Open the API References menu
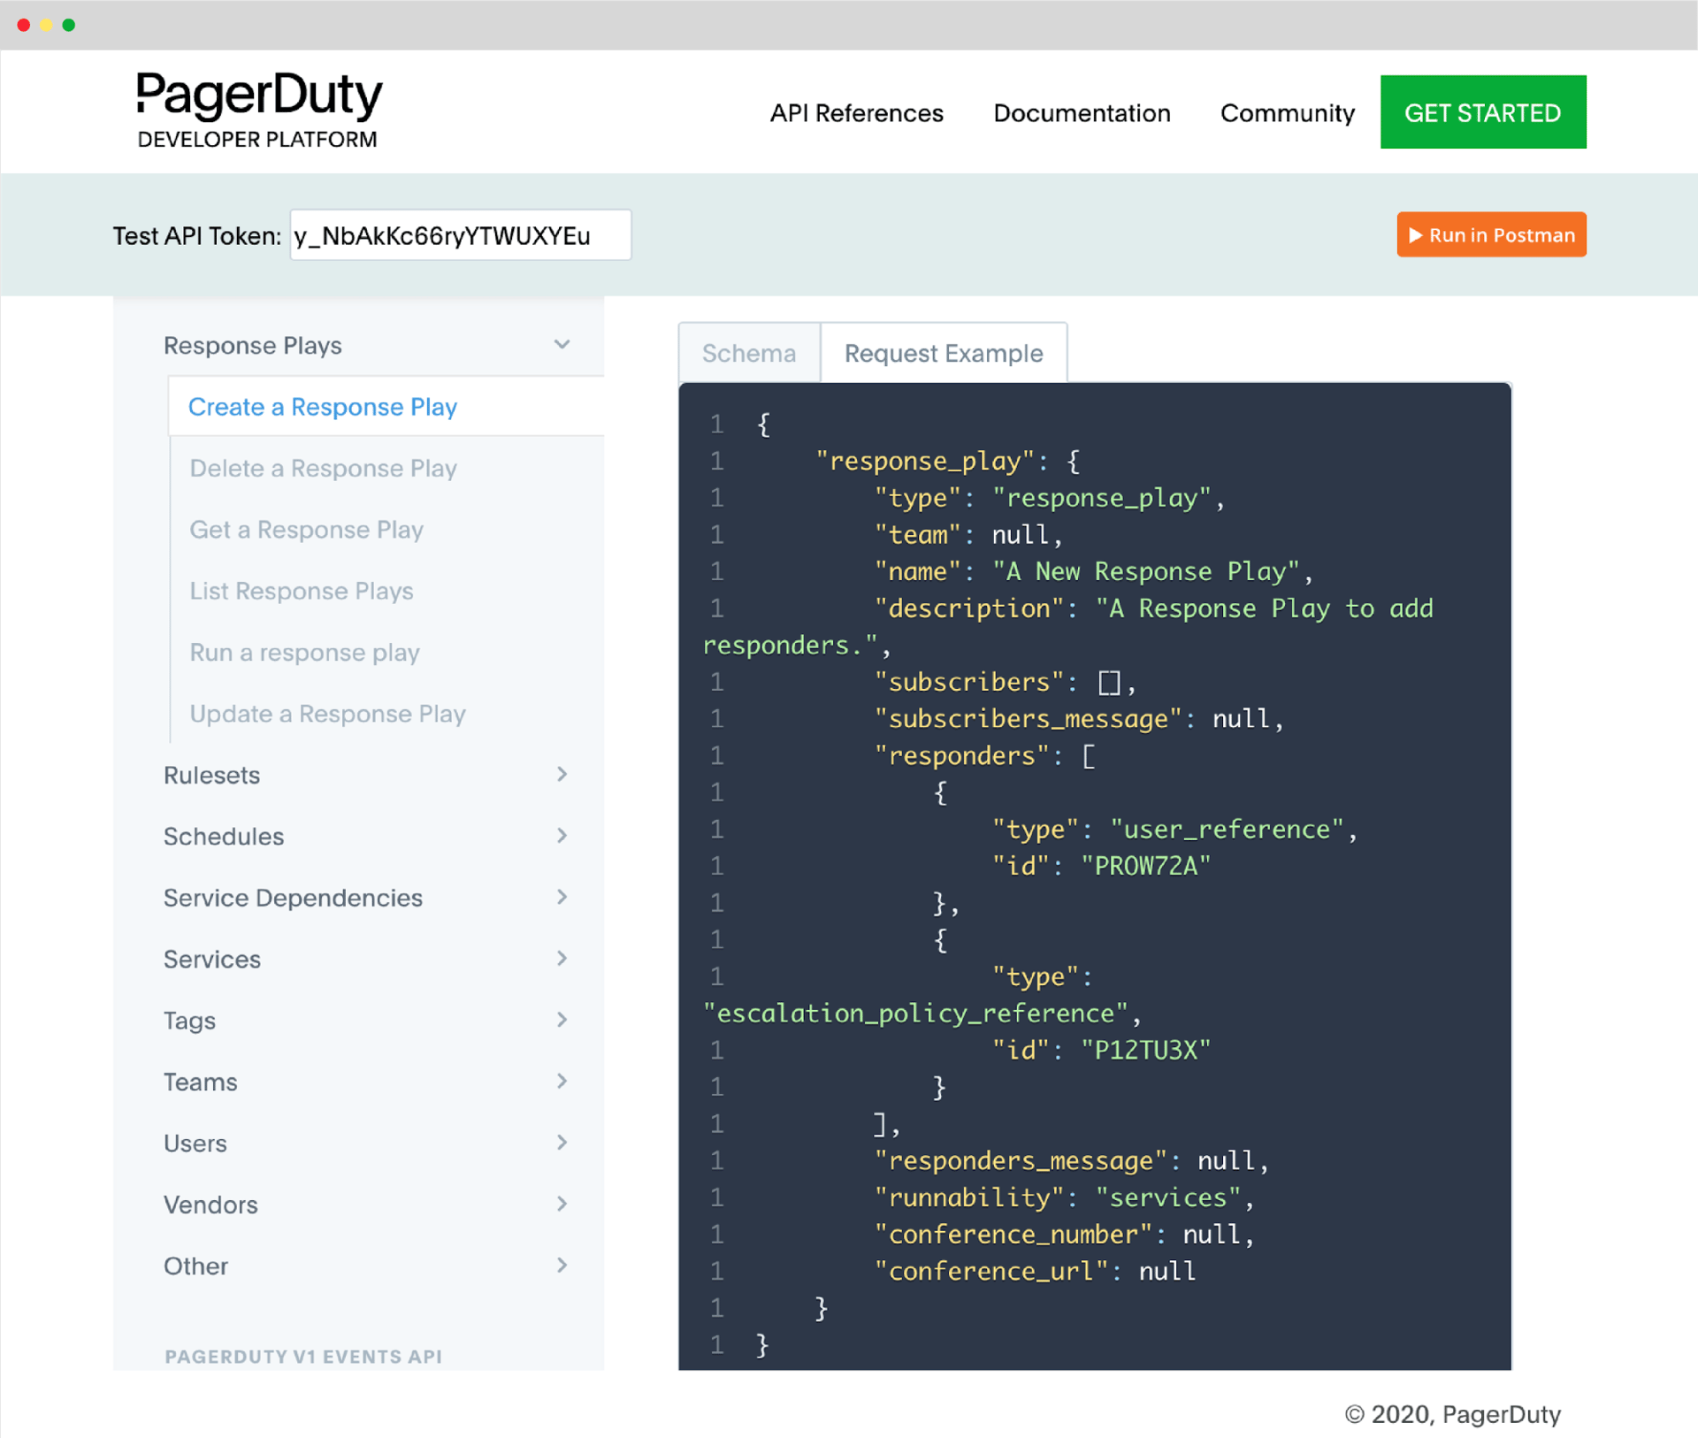 pyautogui.click(x=856, y=113)
